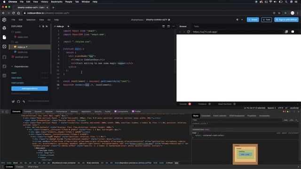Open the React DevTools panel below preview
The image size is (301, 169).
(227, 104)
